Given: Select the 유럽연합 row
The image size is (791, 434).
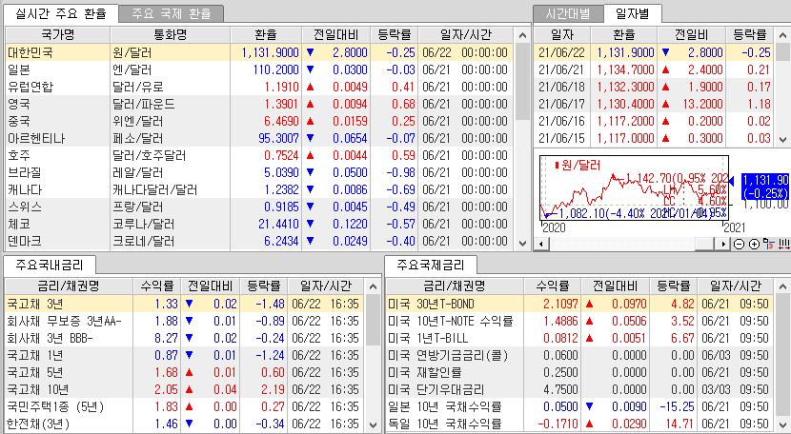Looking at the screenshot, I should click(x=260, y=87).
